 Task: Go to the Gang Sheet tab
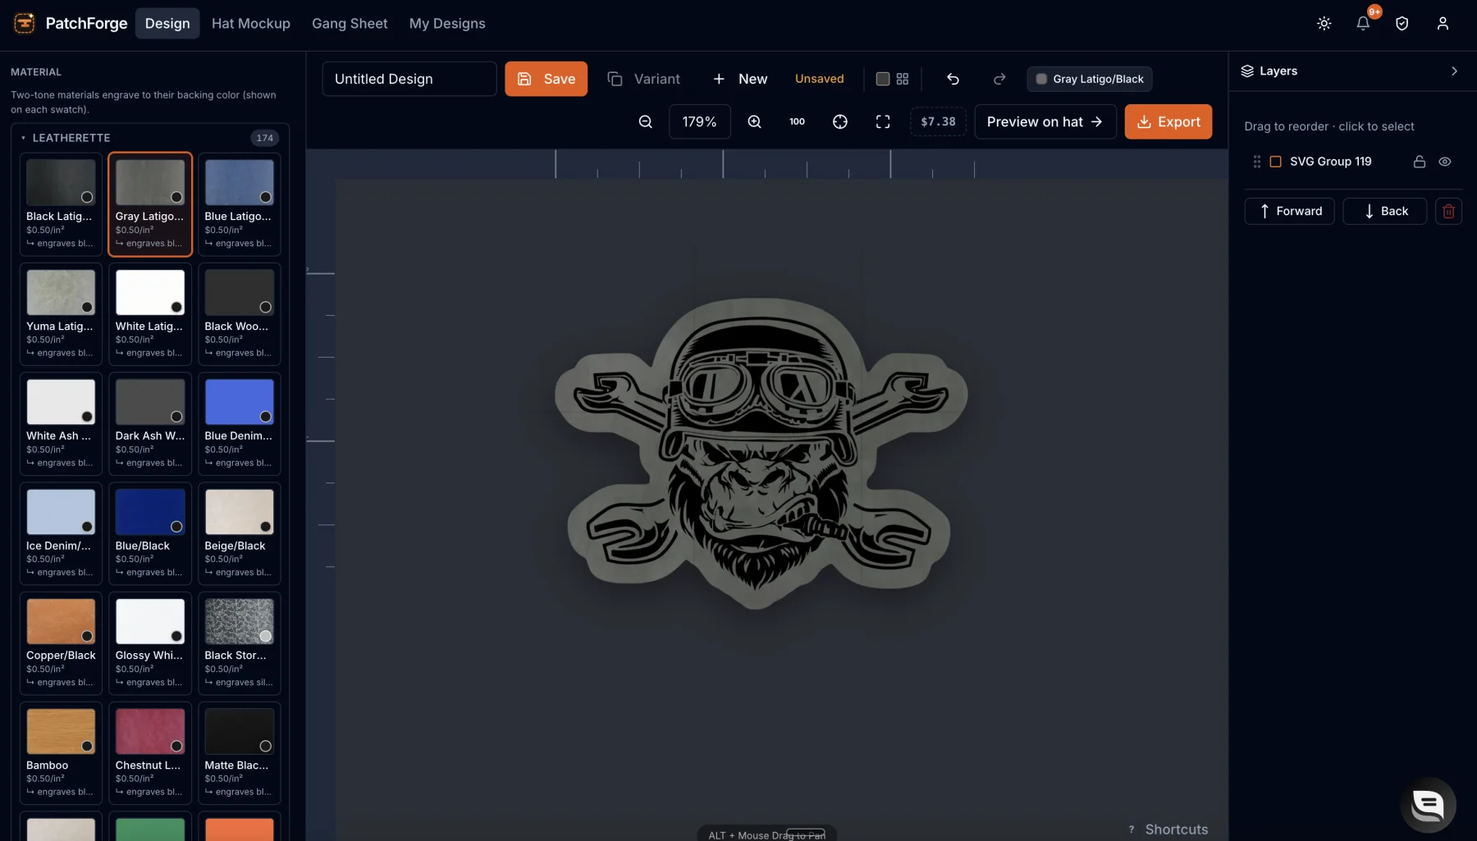point(350,24)
